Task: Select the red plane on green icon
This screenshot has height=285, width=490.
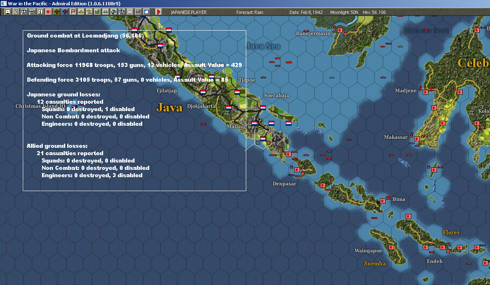Action: tap(56, 12)
